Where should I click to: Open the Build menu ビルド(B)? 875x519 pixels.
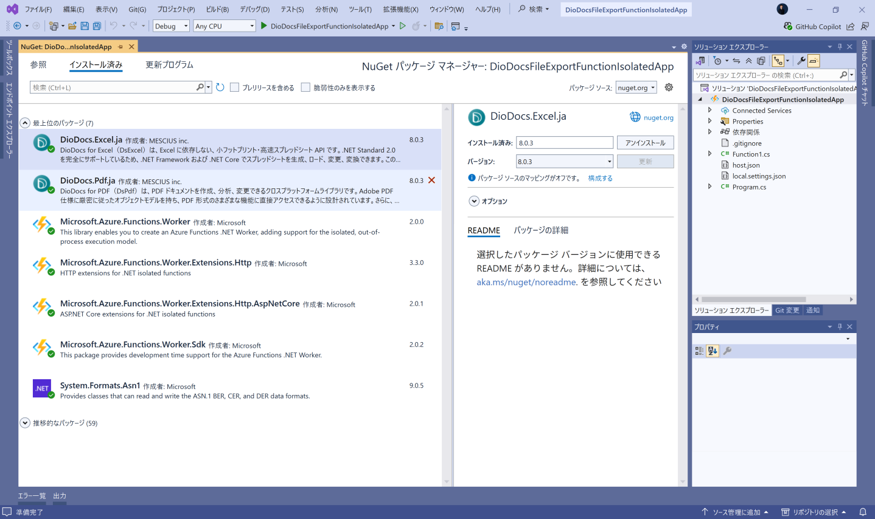click(217, 9)
